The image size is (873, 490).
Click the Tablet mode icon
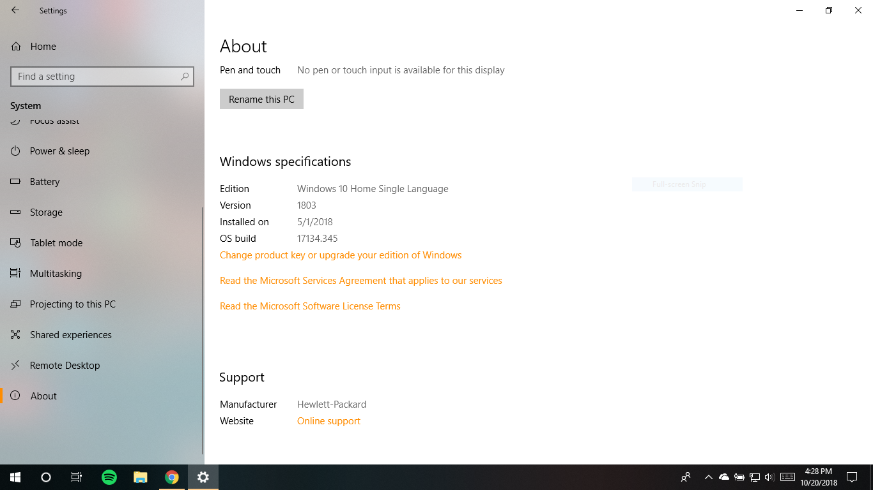click(x=16, y=243)
